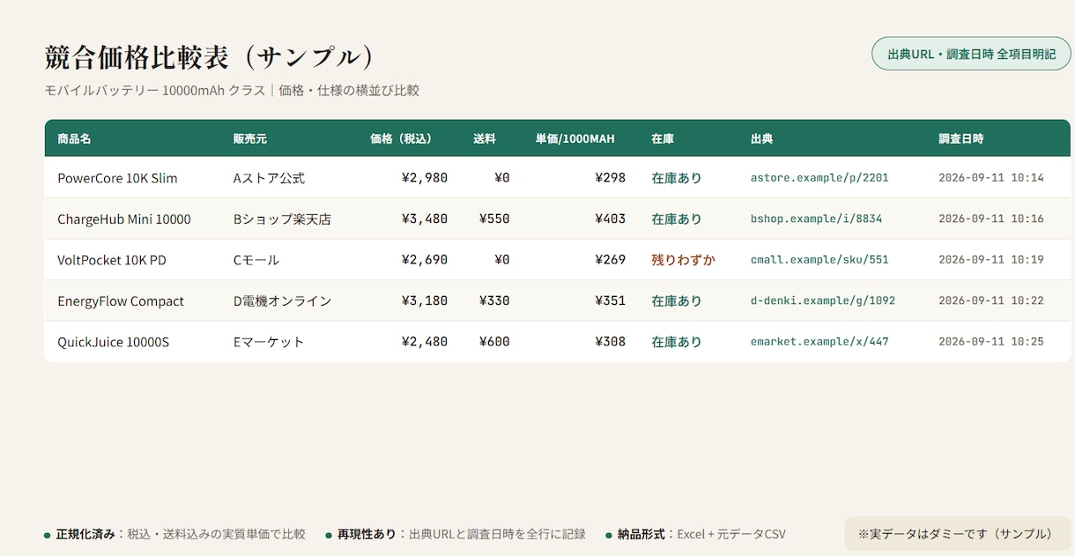This screenshot has height=556, width=1075.
Task: Click the 調査日時 column header
Action: (961, 139)
